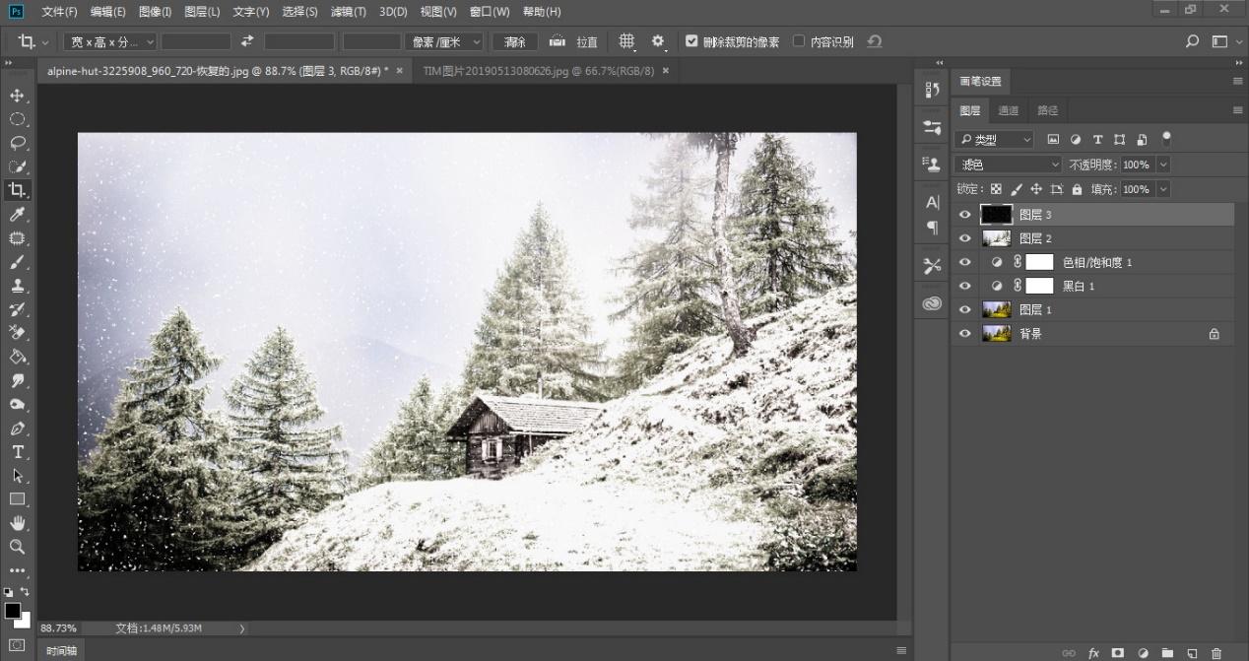
Task: Select the Clone Stamp tool
Action: [x=17, y=286]
